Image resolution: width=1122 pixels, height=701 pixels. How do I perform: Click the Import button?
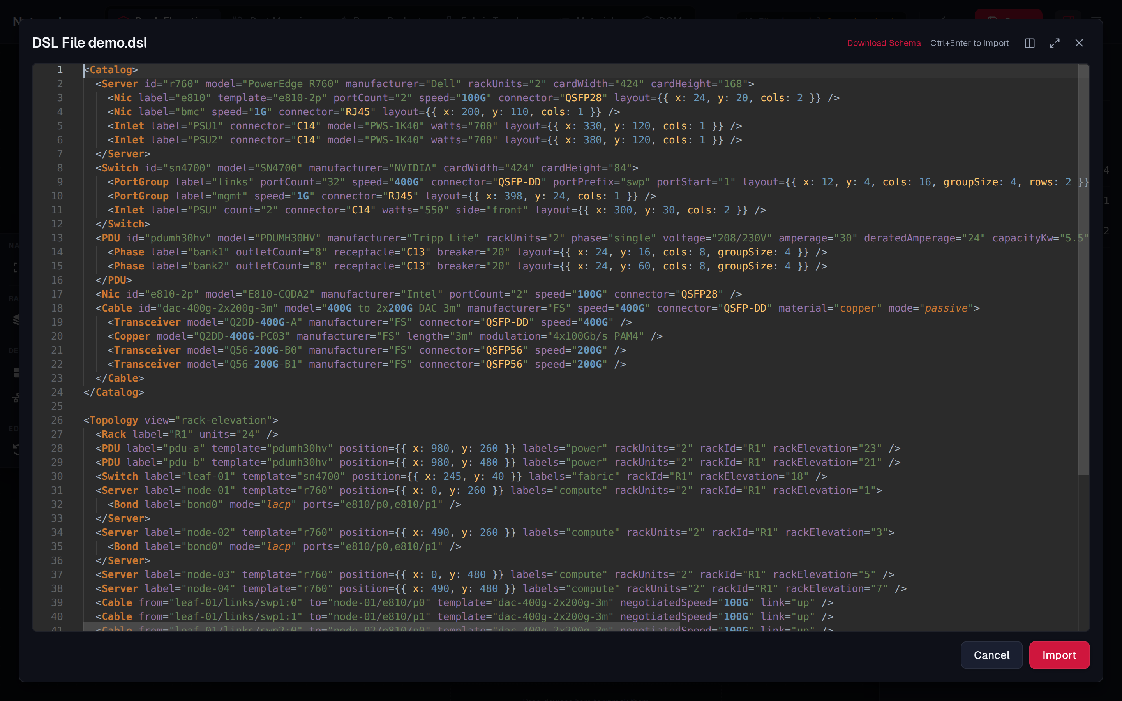(1059, 655)
